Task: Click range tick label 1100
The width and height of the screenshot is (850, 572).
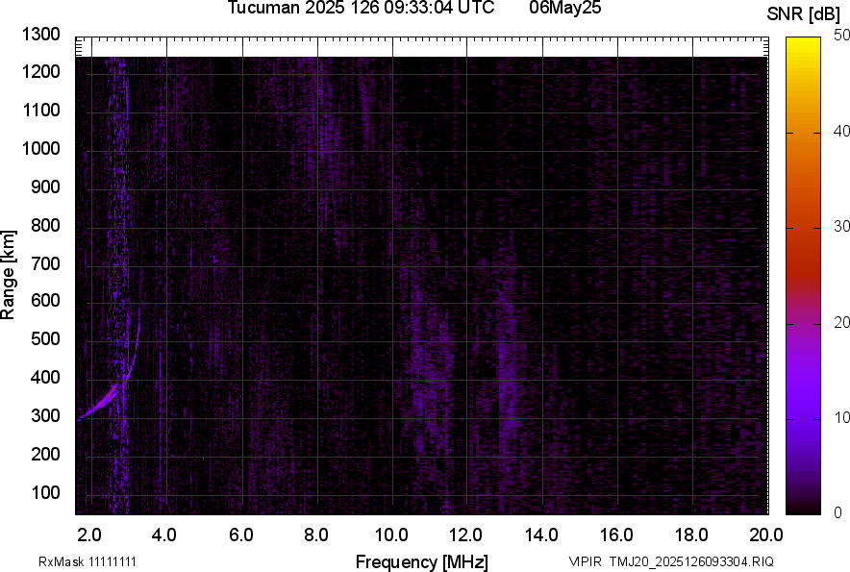Action: (x=40, y=111)
